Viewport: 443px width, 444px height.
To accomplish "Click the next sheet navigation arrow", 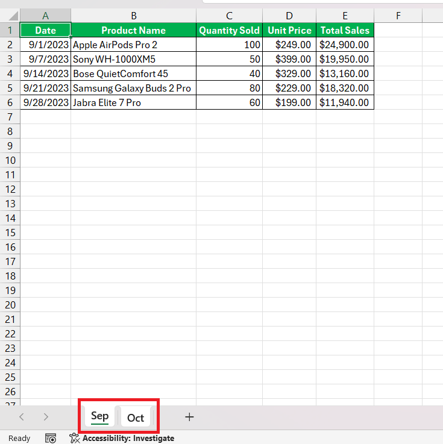I will pos(46,417).
